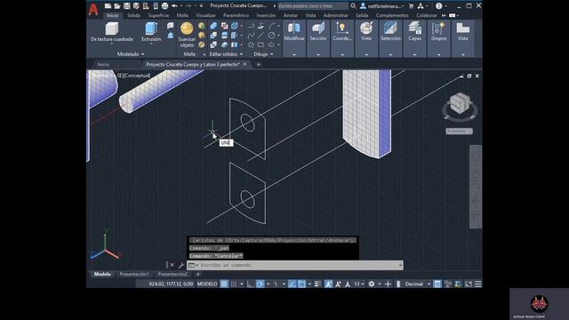
Task: Toggle polar tracking in status bar
Action: [x=260, y=284]
